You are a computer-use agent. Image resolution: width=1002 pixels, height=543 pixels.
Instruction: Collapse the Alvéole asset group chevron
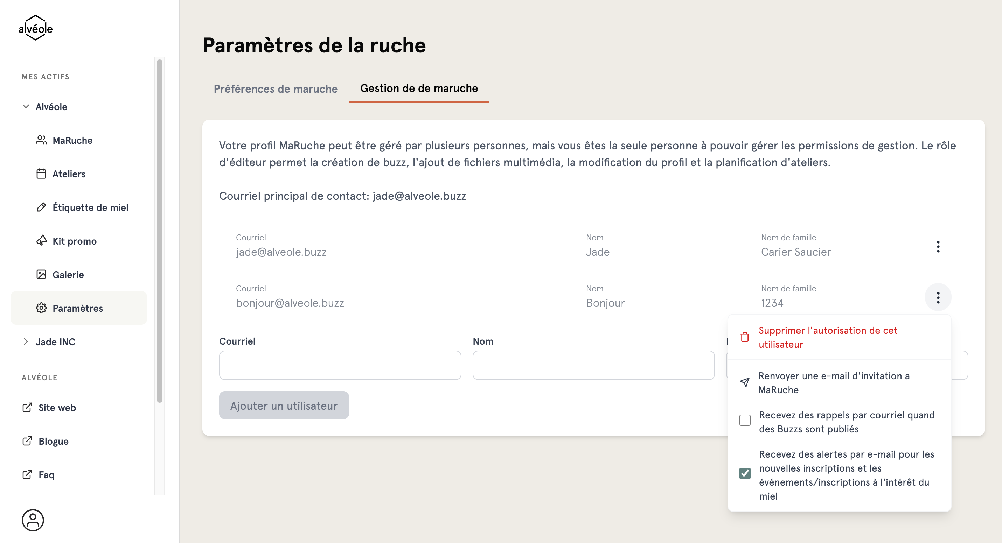(x=26, y=106)
